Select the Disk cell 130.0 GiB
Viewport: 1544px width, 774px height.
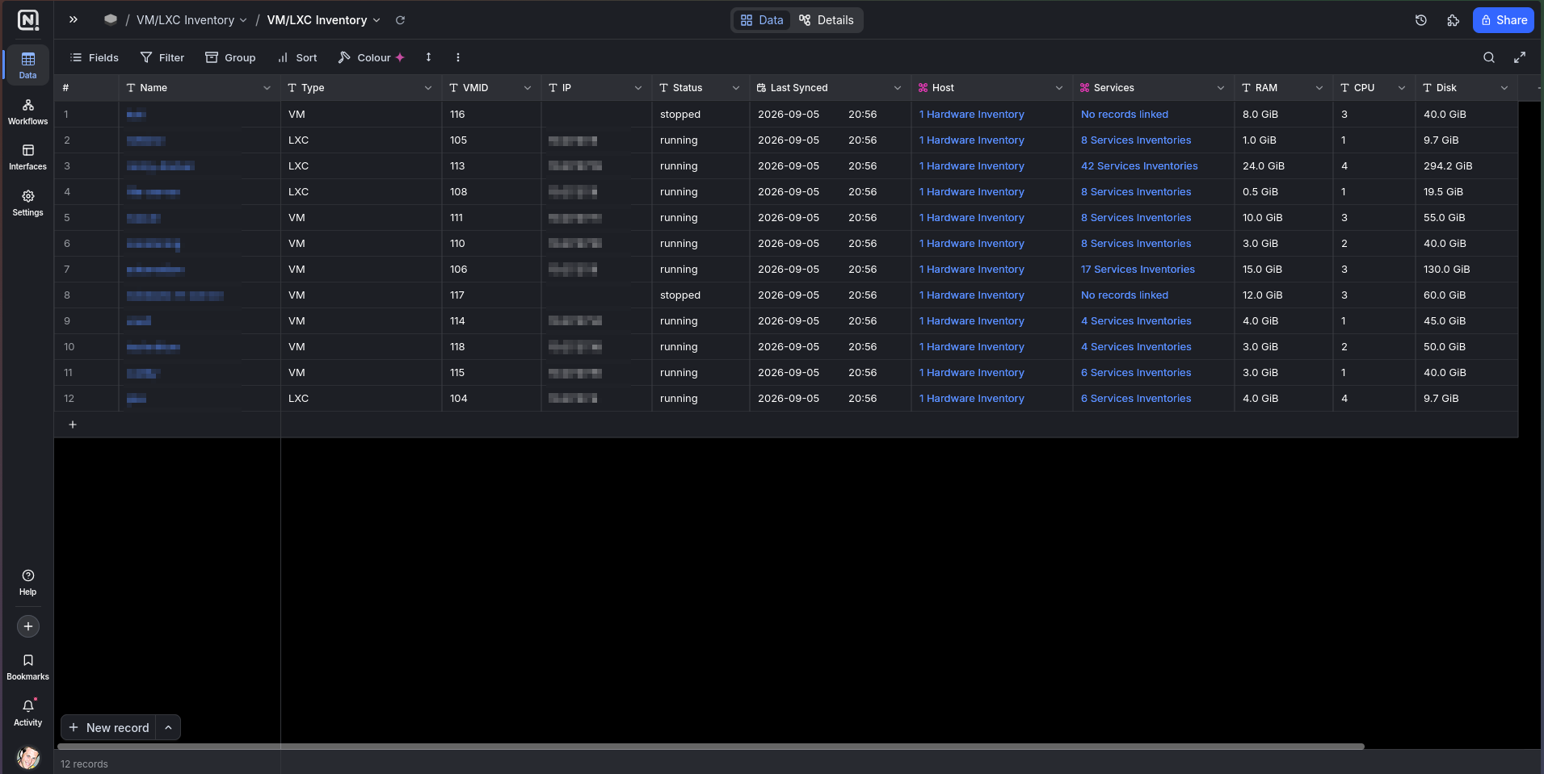[1466, 270]
